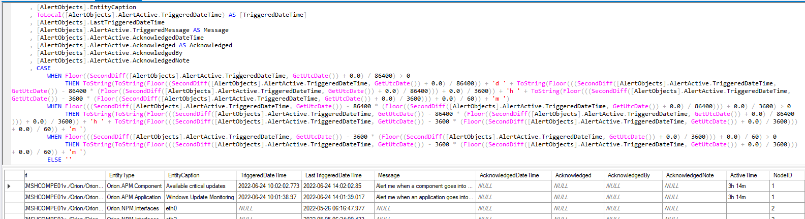Select the 'Orion.APM.Component' cell
805x219 pixels.
point(134,186)
